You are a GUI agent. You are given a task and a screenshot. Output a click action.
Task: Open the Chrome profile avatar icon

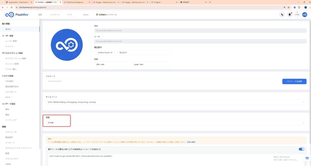click(306, 7)
